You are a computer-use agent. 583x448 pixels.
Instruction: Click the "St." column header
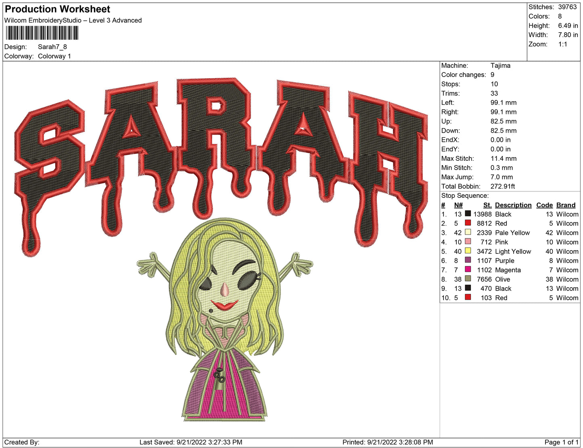coord(487,205)
